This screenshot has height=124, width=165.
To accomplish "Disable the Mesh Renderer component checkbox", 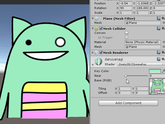I will point(101,52).
